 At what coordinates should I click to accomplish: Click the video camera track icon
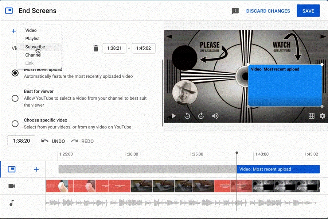(12, 186)
